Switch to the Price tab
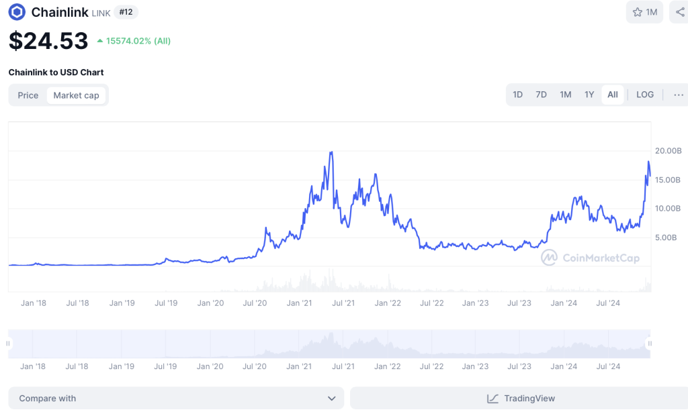Image resolution: width=688 pixels, height=416 pixels. 28,95
